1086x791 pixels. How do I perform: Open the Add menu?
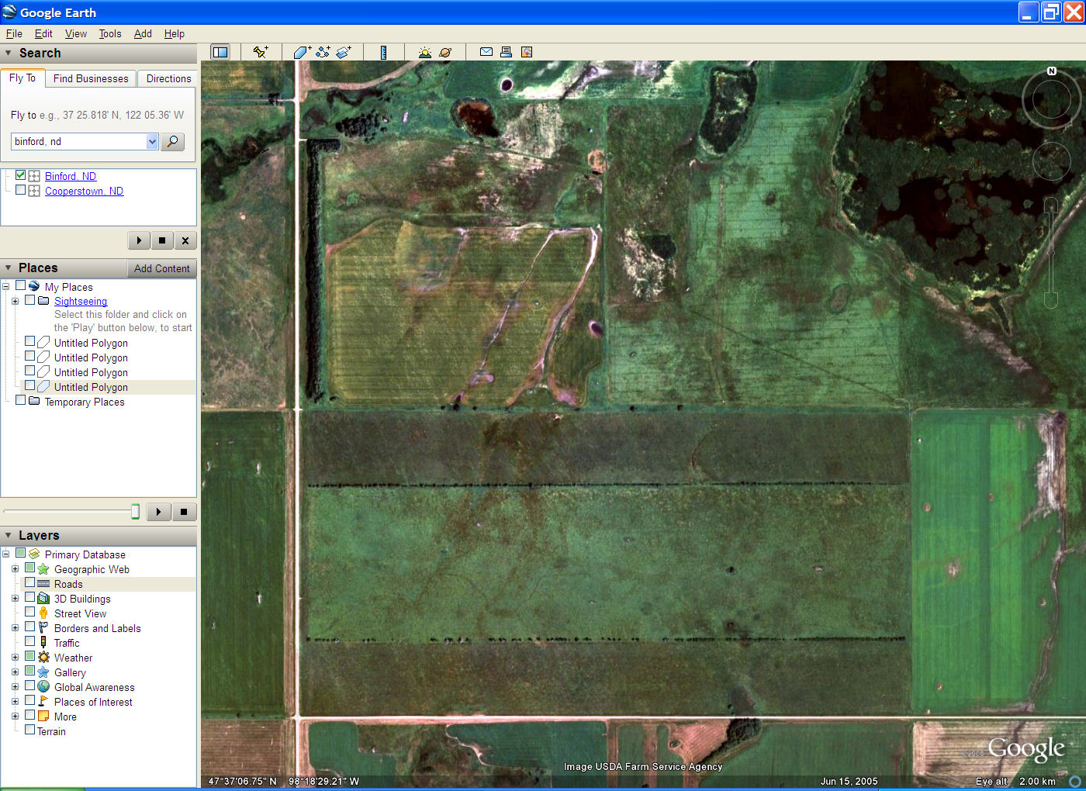143,33
